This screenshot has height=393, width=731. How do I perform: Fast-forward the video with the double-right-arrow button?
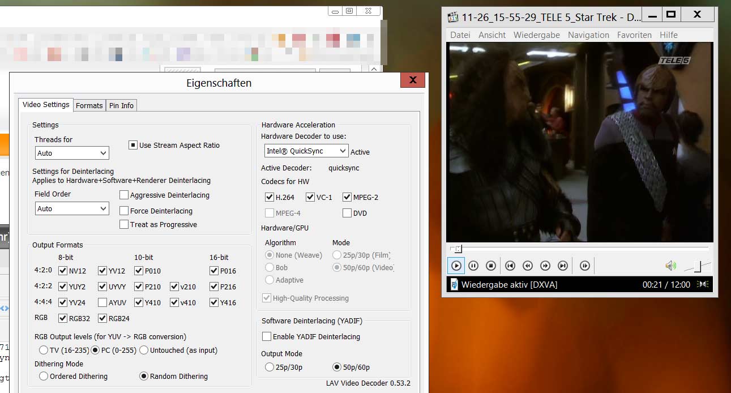click(545, 266)
